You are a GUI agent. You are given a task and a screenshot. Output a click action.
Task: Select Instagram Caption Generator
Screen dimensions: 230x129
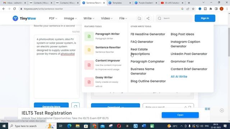[x=185, y=44]
